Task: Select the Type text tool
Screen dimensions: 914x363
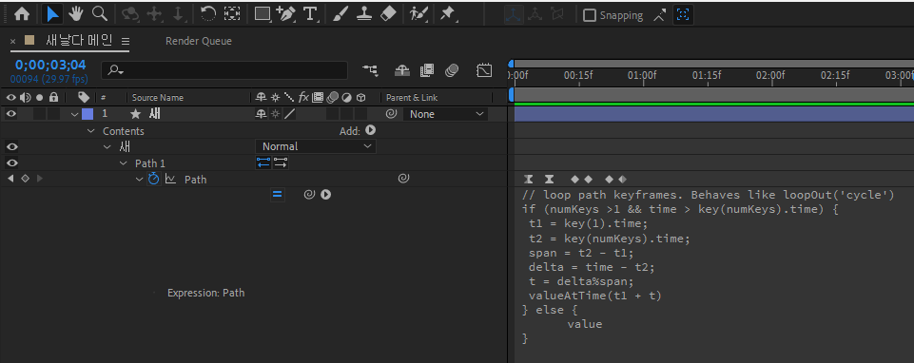Action: coord(311,14)
